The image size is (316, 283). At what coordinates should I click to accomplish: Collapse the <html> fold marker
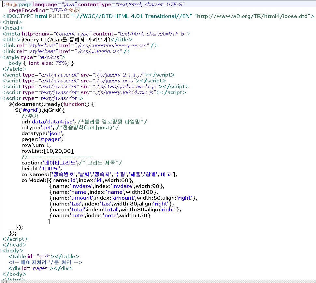point(1,22)
